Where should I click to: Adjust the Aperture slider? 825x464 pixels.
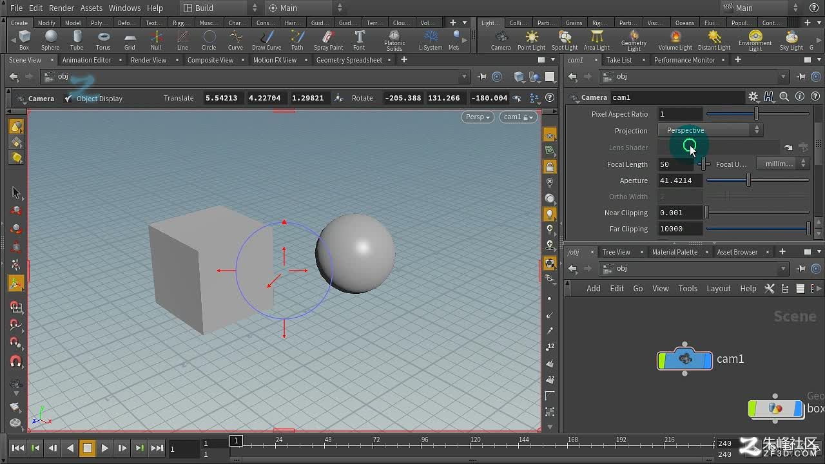coord(757,180)
